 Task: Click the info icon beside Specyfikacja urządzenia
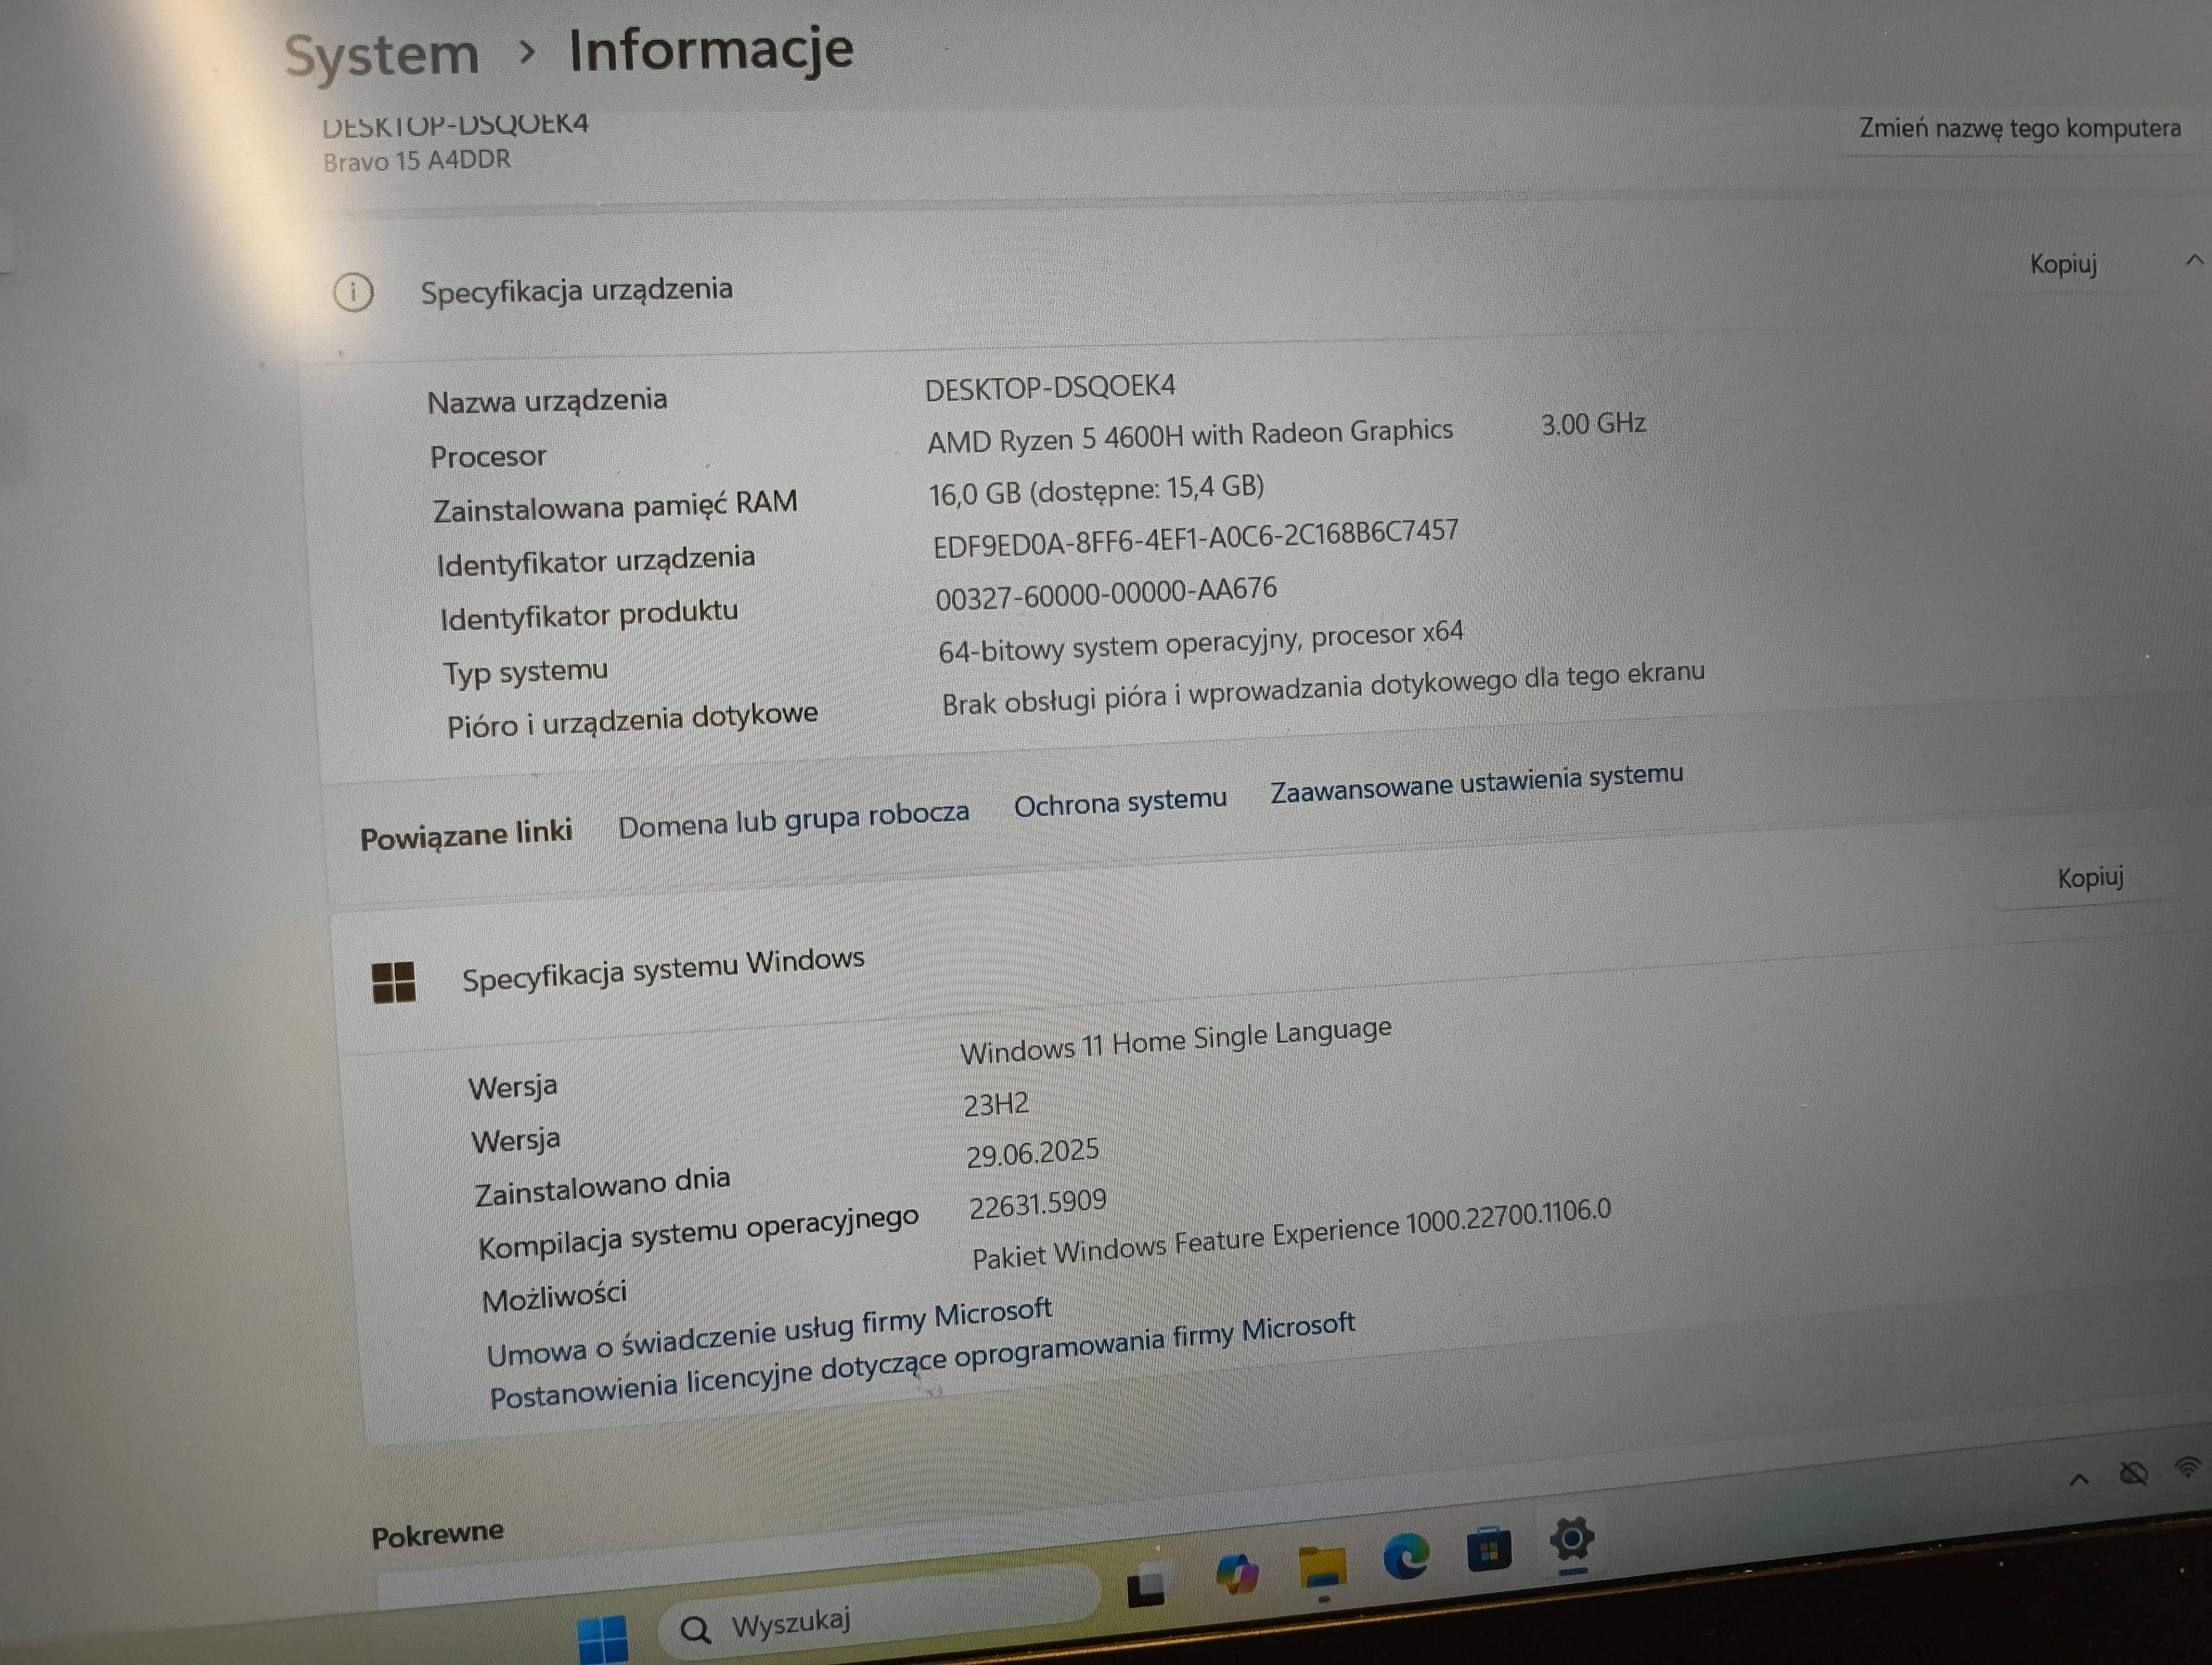pyautogui.click(x=353, y=293)
